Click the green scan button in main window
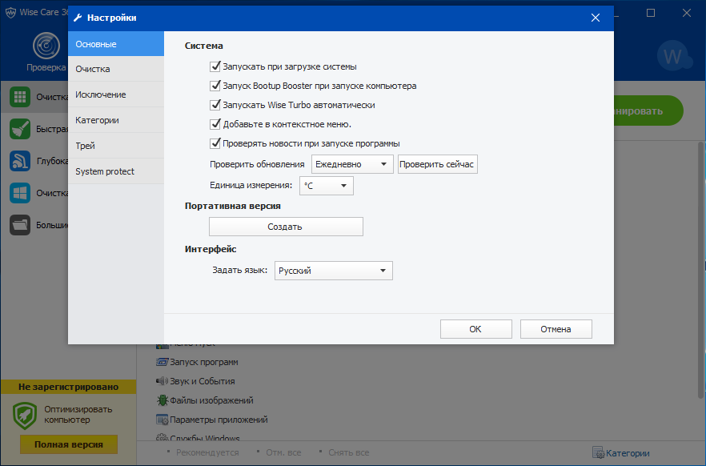 pos(648,110)
